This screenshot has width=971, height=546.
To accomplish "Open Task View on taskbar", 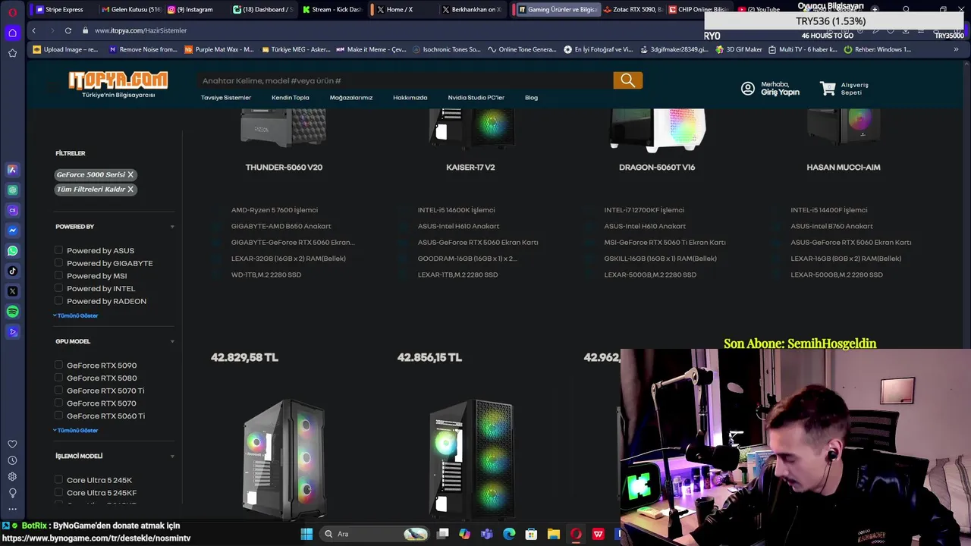I will click(x=443, y=534).
